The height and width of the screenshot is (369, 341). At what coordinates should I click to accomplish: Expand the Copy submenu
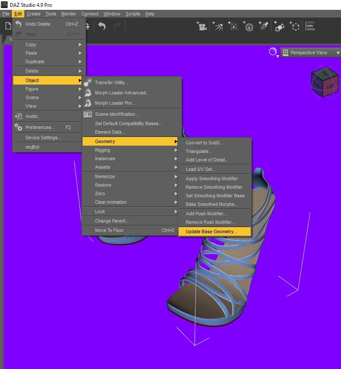(48, 44)
